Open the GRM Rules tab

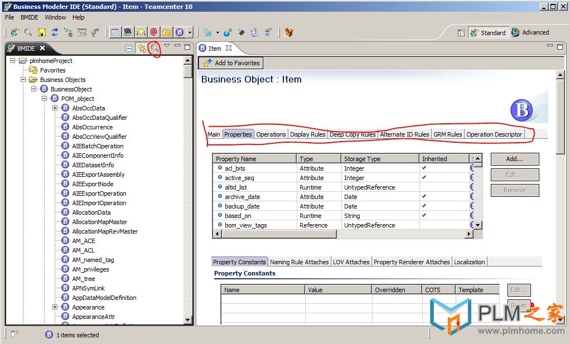tap(447, 134)
